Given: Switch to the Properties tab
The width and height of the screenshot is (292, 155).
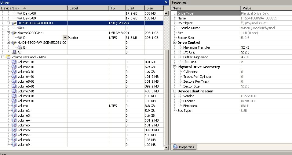Looking at the screenshot, I should [184, 147].
